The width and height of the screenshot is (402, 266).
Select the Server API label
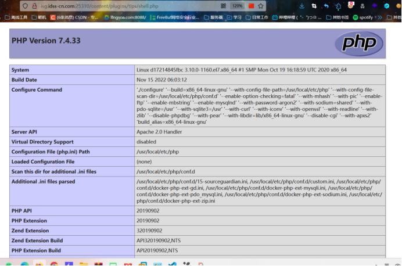pyautogui.click(x=24, y=132)
